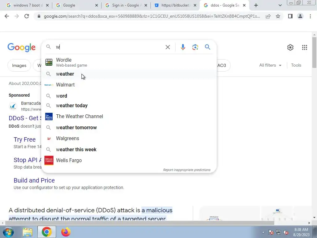This screenshot has height=238, width=317.
Task: Select the Walgreens suggestion
Action: [129, 139]
